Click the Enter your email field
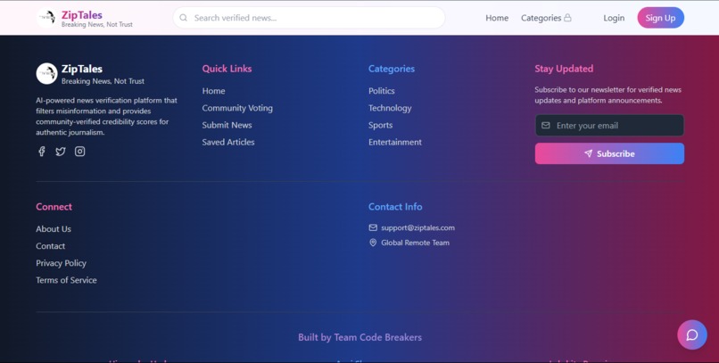The image size is (719, 363). point(609,125)
